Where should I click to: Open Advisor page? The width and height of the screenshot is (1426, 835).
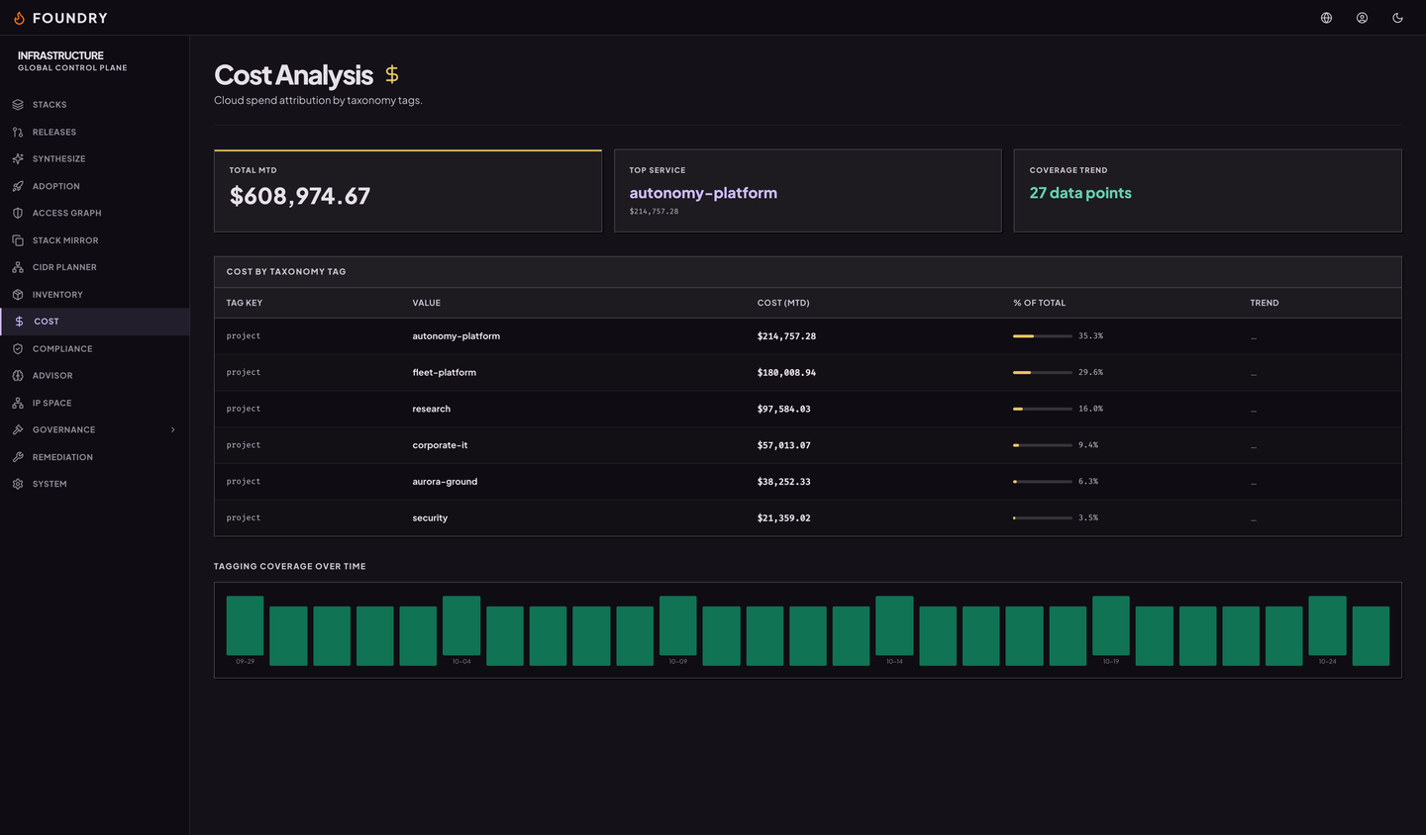click(95, 376)
